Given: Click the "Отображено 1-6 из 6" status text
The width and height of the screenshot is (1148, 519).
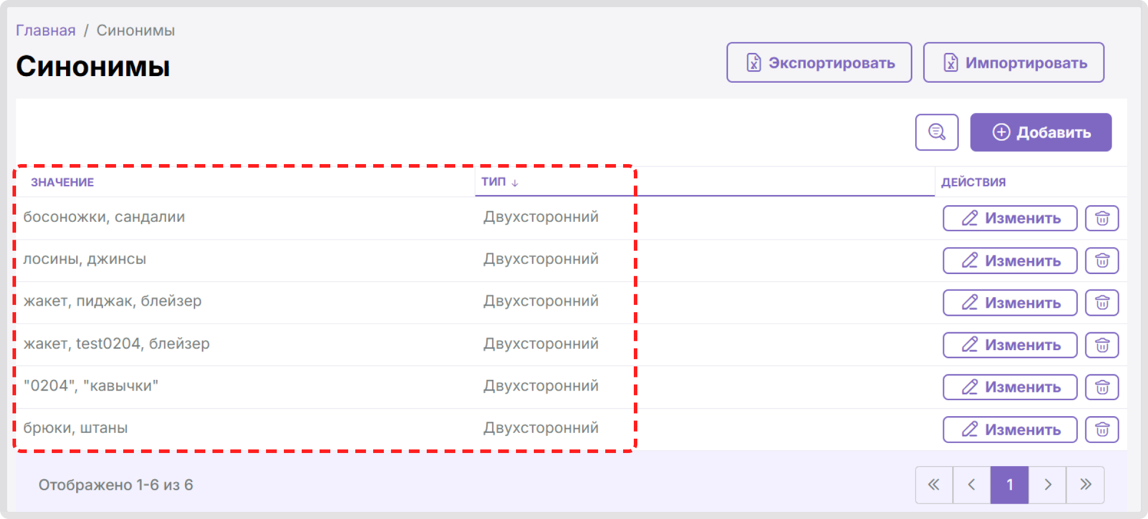Looking at the screenshot, I should click(116, 485).
